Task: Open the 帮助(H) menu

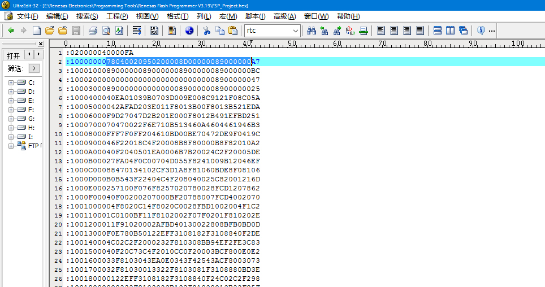Action: [348, 16]
